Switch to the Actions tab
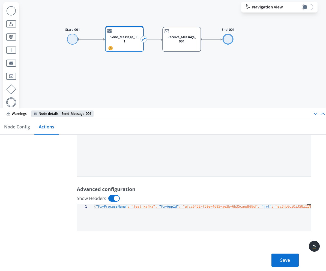This screenshot has height=271, width=326. tap(46, 127)
